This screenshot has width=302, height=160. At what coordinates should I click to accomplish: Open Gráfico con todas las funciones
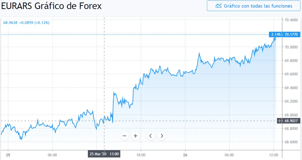tap(253, 6)
